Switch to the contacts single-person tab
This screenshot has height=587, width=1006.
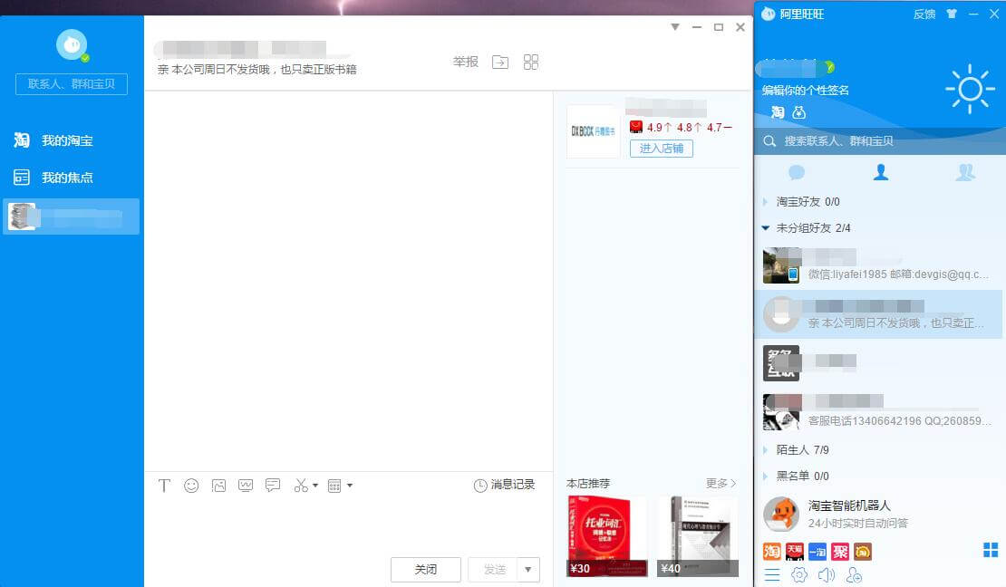pyautogui.click(x=880, y=172)
